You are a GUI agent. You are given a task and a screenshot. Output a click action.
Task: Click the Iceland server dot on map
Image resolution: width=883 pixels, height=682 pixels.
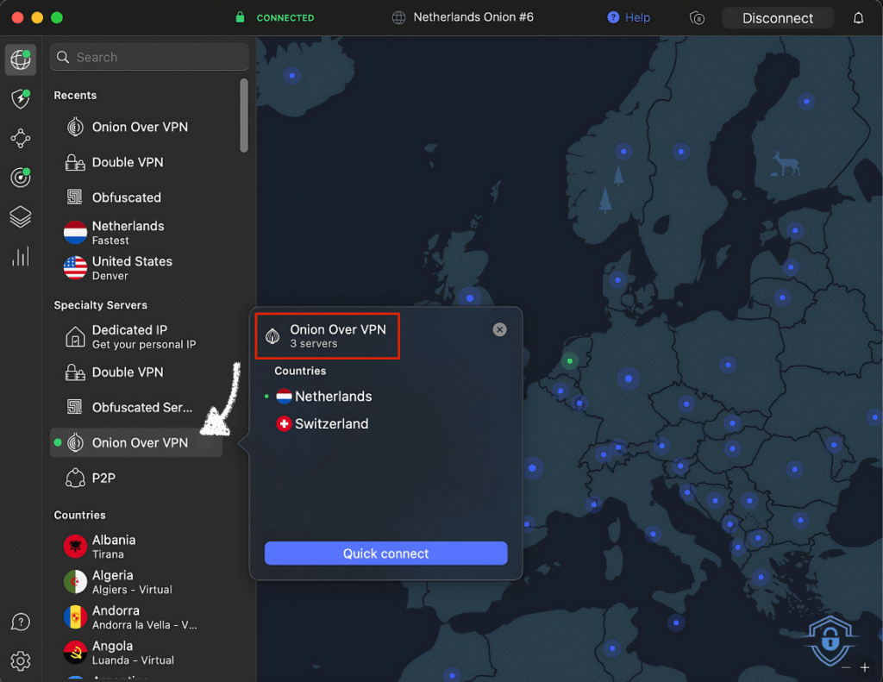pos(291,75)
